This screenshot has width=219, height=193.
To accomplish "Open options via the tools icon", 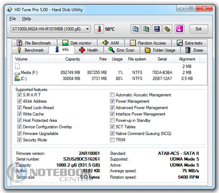I will (x=167, y=29).
